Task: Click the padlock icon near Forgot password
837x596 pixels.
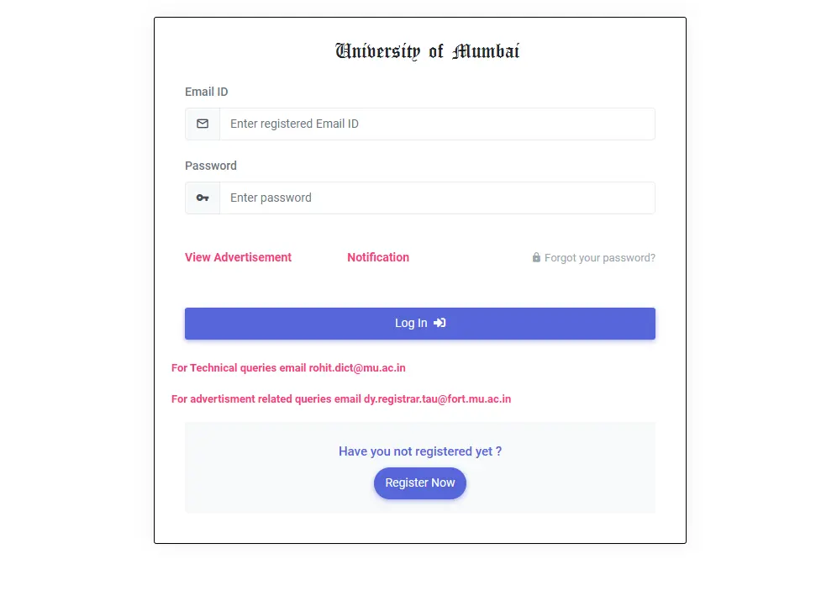Action: pos(536,257)
